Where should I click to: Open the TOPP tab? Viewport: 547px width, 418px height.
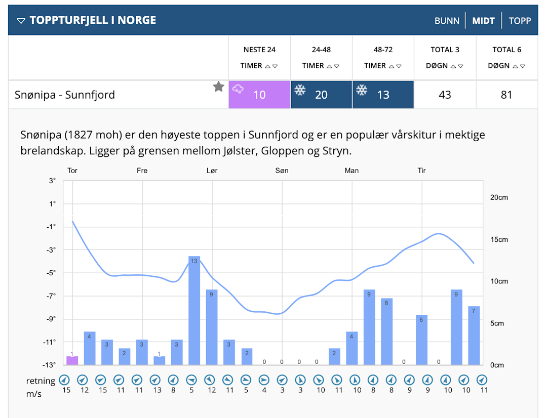coord(520,20)
